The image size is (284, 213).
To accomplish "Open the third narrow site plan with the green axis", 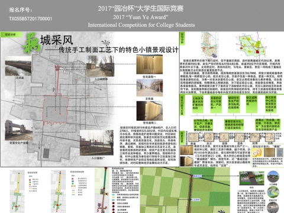I will [102, 190].
